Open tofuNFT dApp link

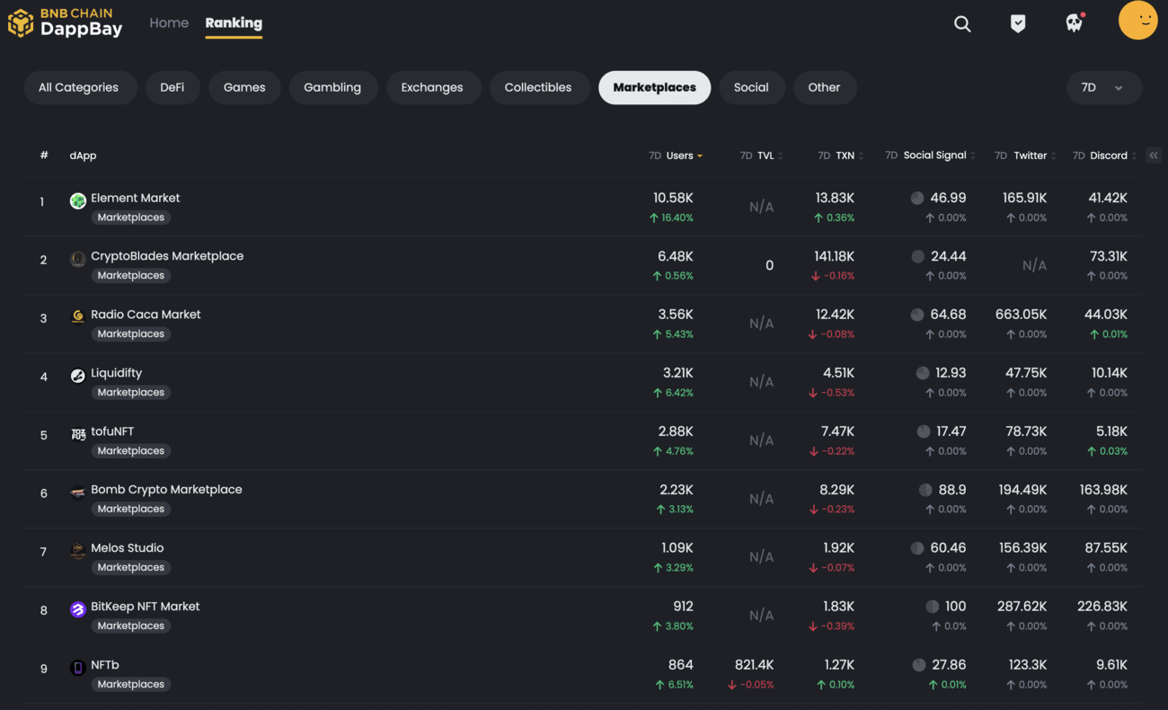(x=112, y=431)
